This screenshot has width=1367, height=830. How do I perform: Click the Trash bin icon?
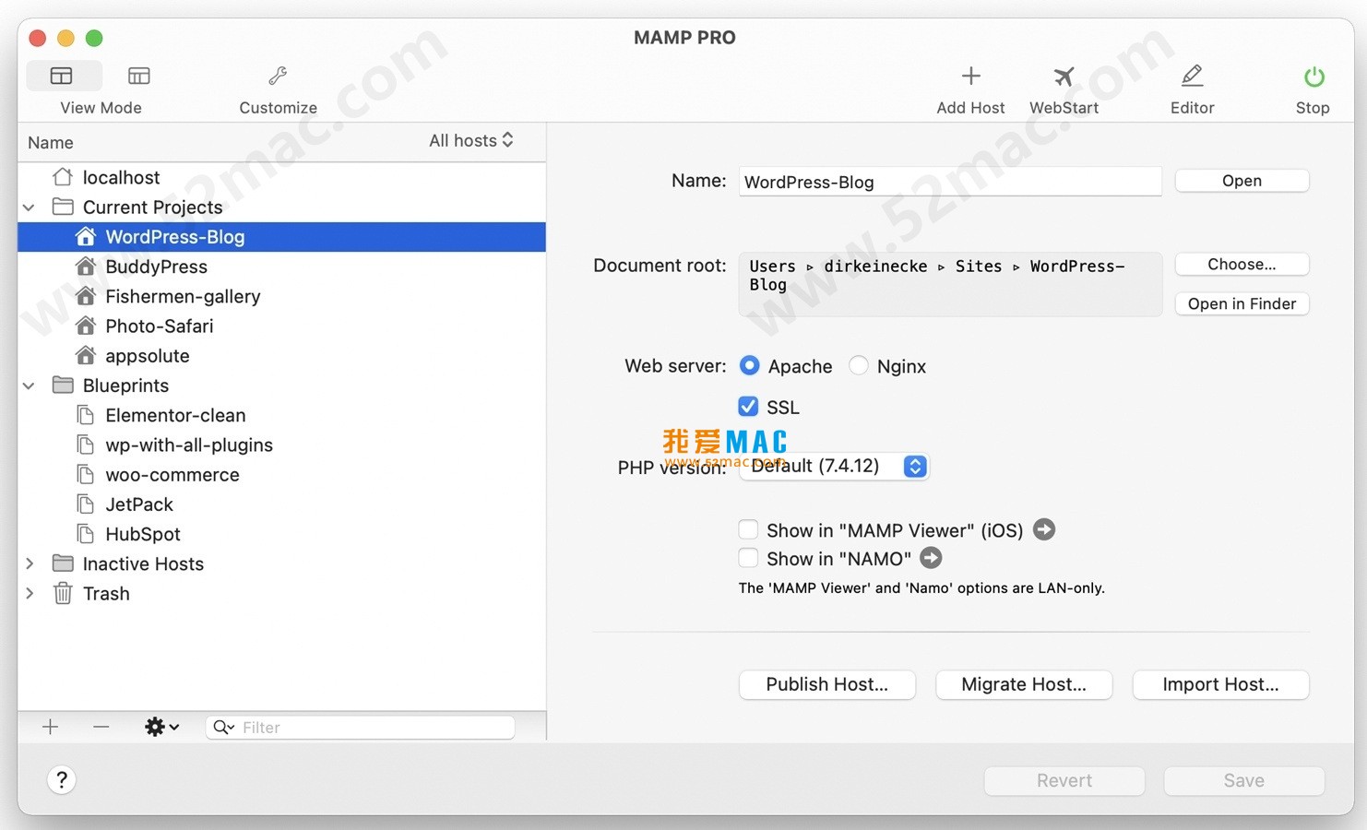(x=63, y=593)
